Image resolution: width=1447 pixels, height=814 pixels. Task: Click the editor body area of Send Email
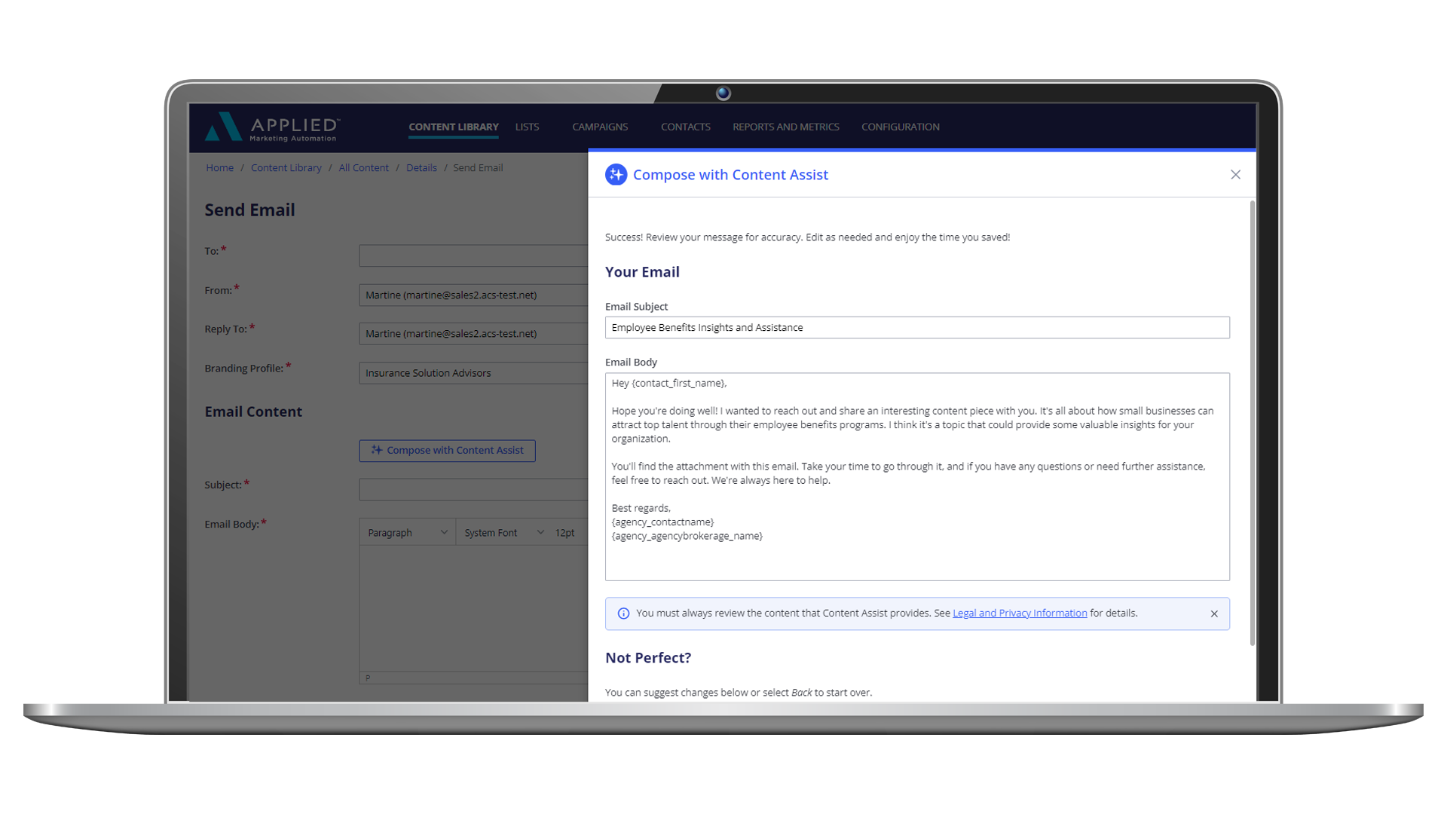473,608
